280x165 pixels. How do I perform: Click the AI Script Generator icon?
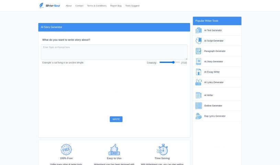198,41
